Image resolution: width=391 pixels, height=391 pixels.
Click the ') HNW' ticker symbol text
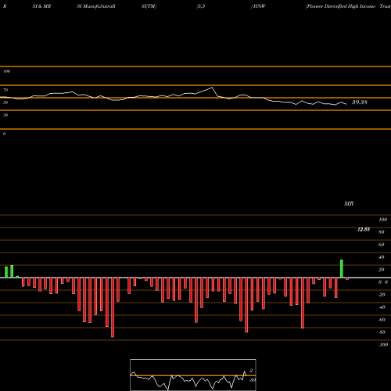258,6
